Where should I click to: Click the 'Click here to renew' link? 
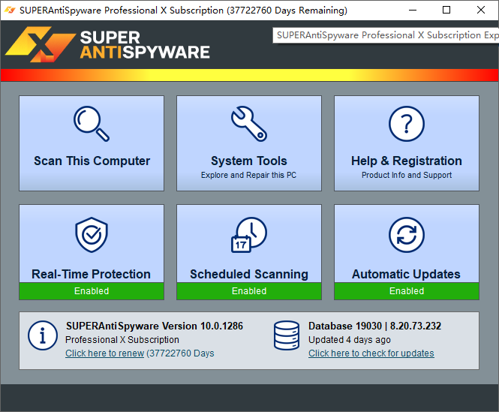coord(105,353)
